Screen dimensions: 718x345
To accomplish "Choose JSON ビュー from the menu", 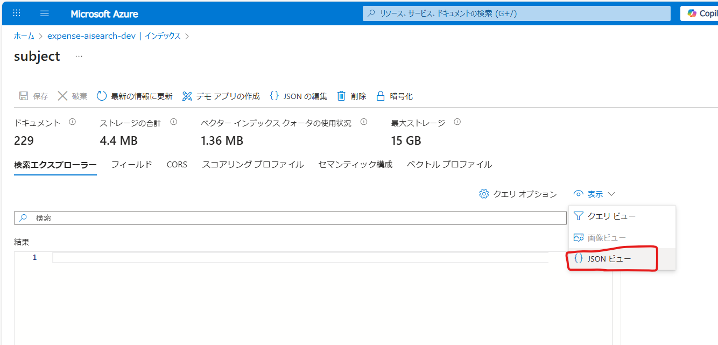I will pos(622,259).
